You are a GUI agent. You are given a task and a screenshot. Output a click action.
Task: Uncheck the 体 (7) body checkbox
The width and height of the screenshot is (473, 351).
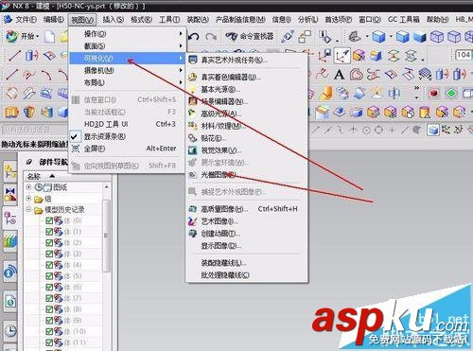pyautogui.click(x=49, y=298)
